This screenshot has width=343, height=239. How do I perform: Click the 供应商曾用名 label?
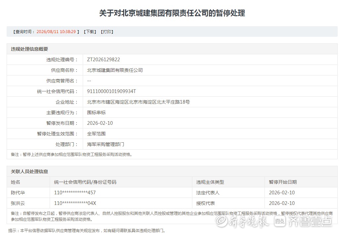coord(62,81)
